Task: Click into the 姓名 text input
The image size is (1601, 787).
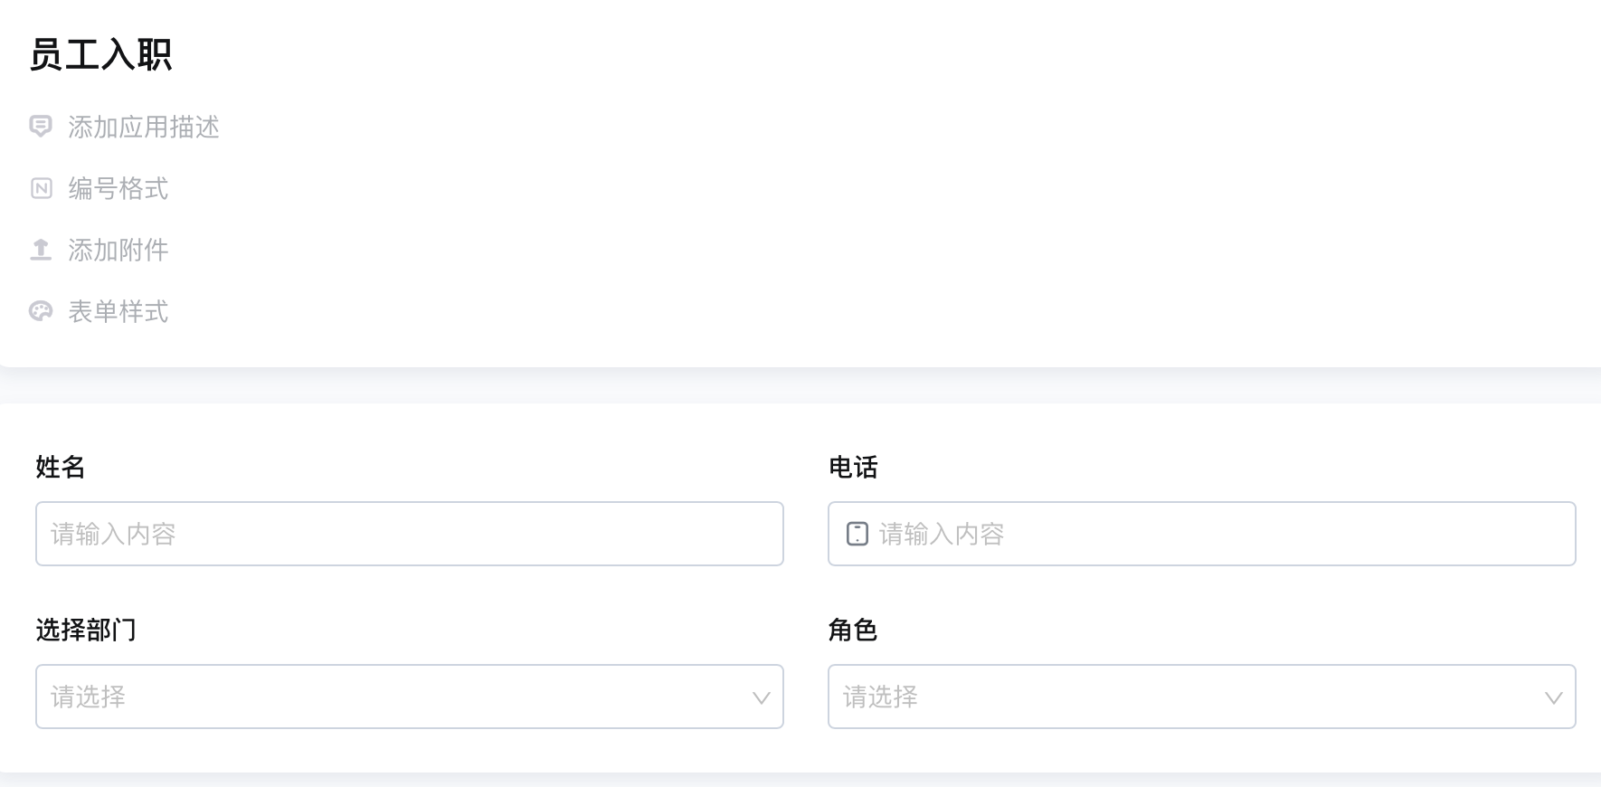Action: 409,534
